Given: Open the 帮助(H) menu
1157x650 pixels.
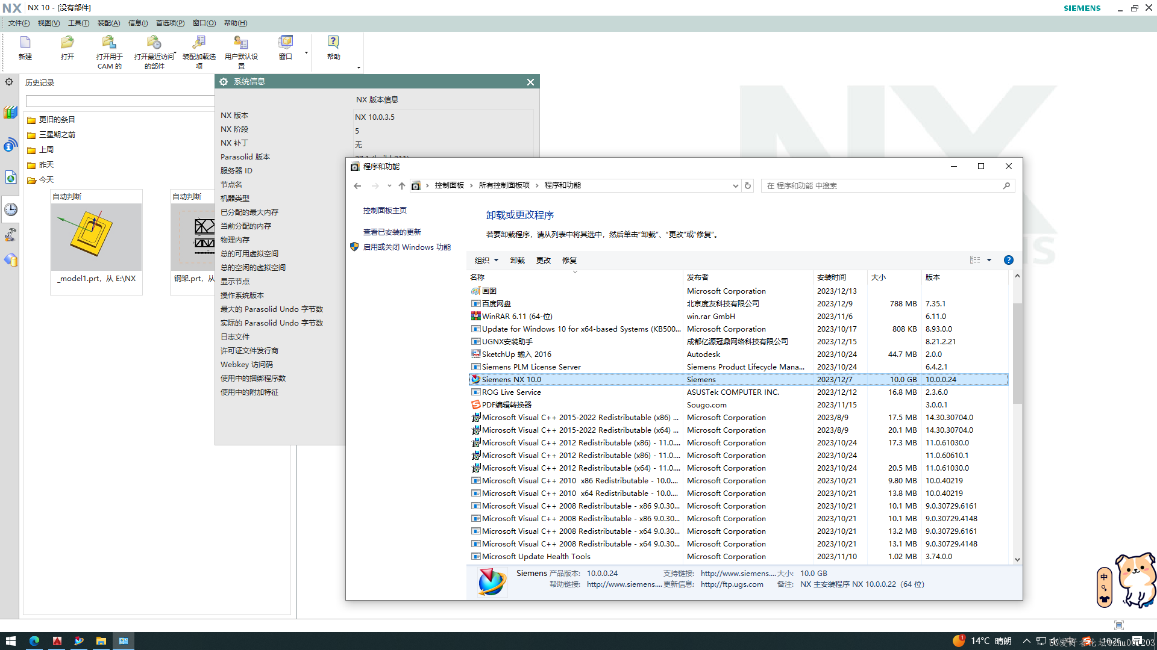Looking at the screenshot, I should click(236, 23).
